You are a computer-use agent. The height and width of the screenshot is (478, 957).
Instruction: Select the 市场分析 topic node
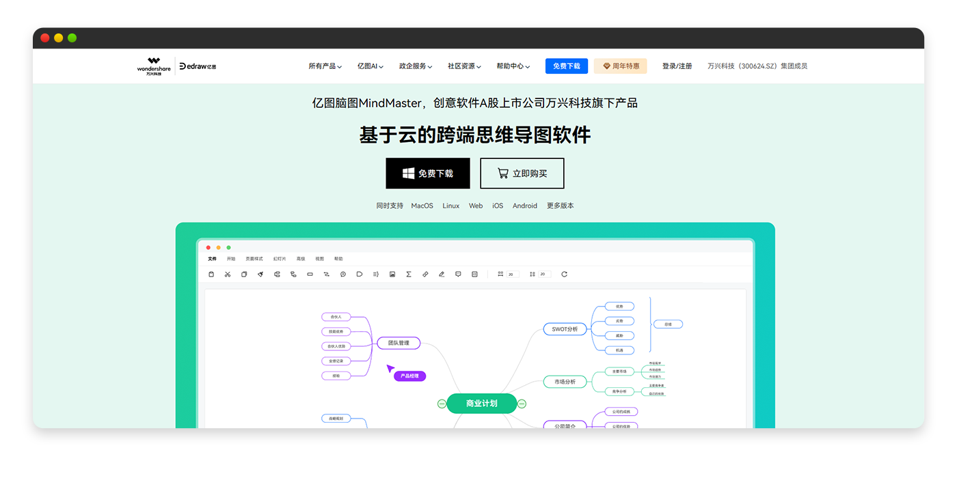[x=565, y=382]
